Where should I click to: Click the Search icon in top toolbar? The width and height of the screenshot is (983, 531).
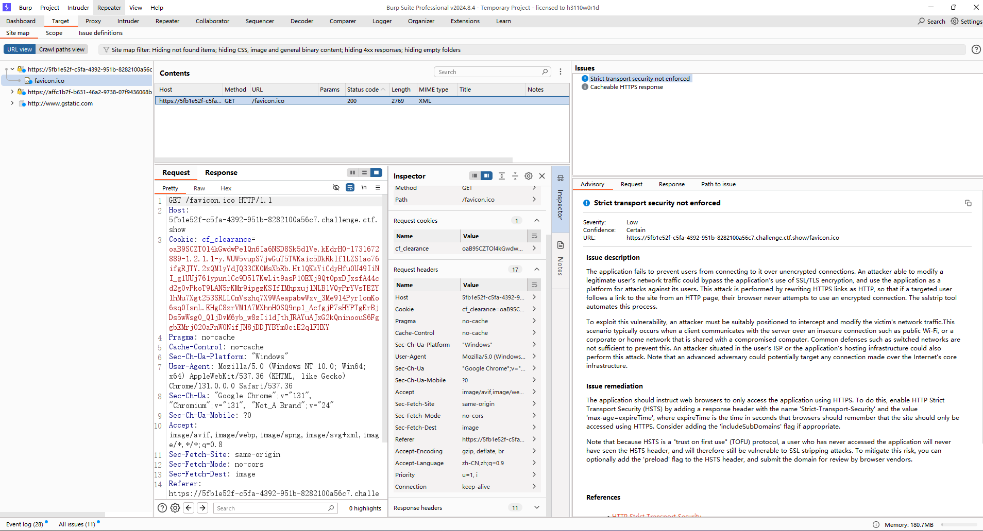click(x=931, y=21)
